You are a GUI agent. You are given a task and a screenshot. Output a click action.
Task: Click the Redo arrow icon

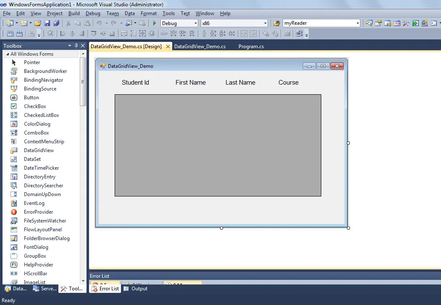pyautogui.click(x=114, y=23)
